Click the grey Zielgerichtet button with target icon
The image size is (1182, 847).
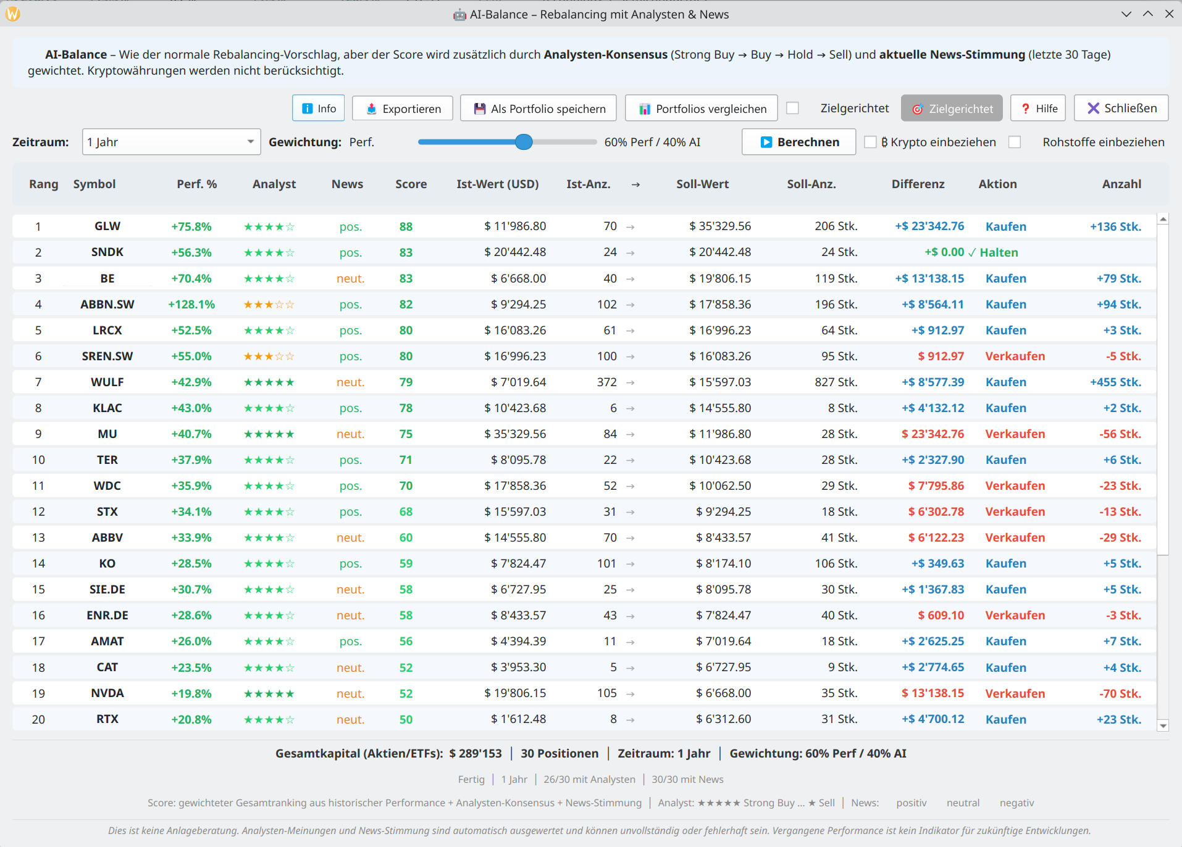tap(952, 109)
